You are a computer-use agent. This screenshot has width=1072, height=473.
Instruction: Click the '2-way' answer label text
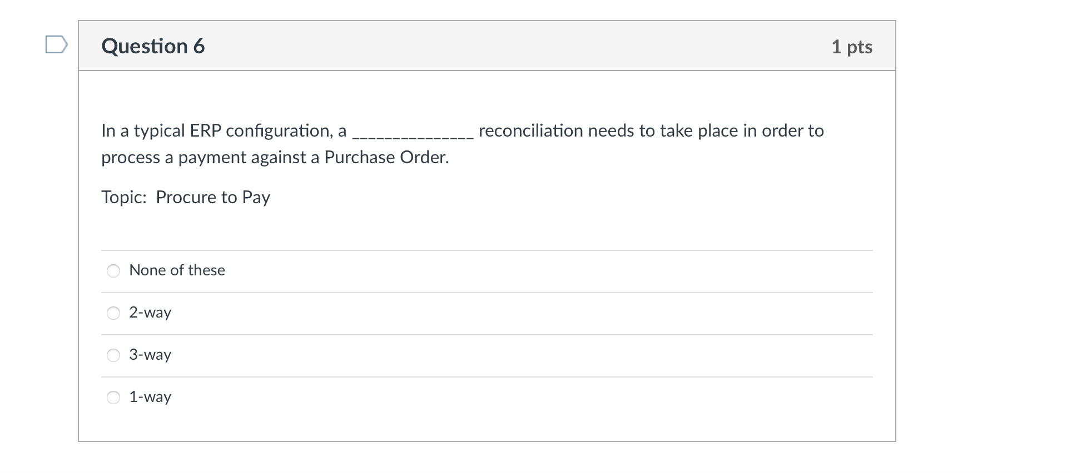click(150, 313)
